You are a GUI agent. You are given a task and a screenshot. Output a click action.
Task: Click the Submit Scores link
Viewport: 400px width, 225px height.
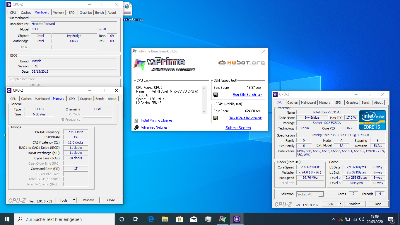pos(238,128)
